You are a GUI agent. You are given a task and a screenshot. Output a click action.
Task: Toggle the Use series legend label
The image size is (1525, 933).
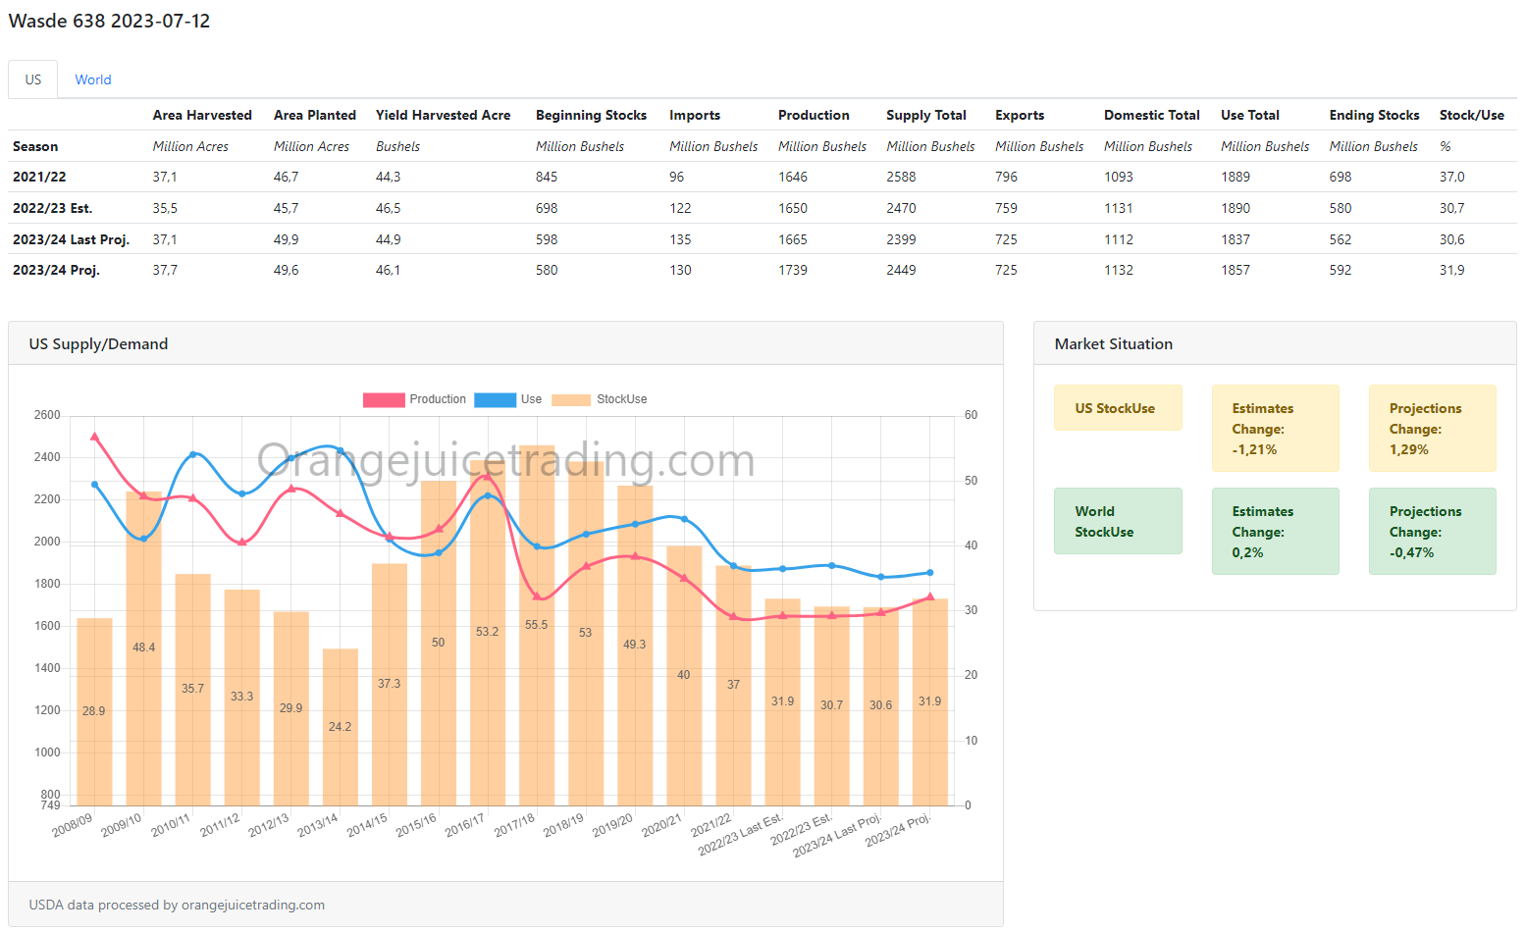click(531, 399)
